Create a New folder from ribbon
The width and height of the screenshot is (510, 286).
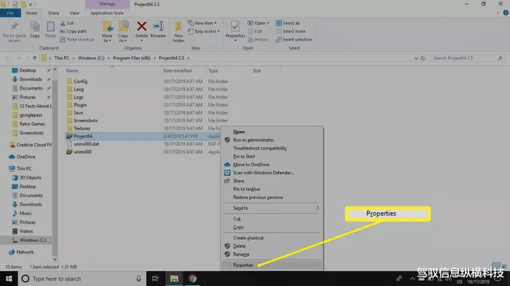pos(178,32)
